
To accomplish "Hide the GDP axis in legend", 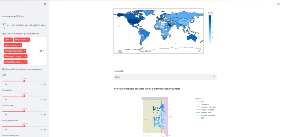I will pos(202,118).
